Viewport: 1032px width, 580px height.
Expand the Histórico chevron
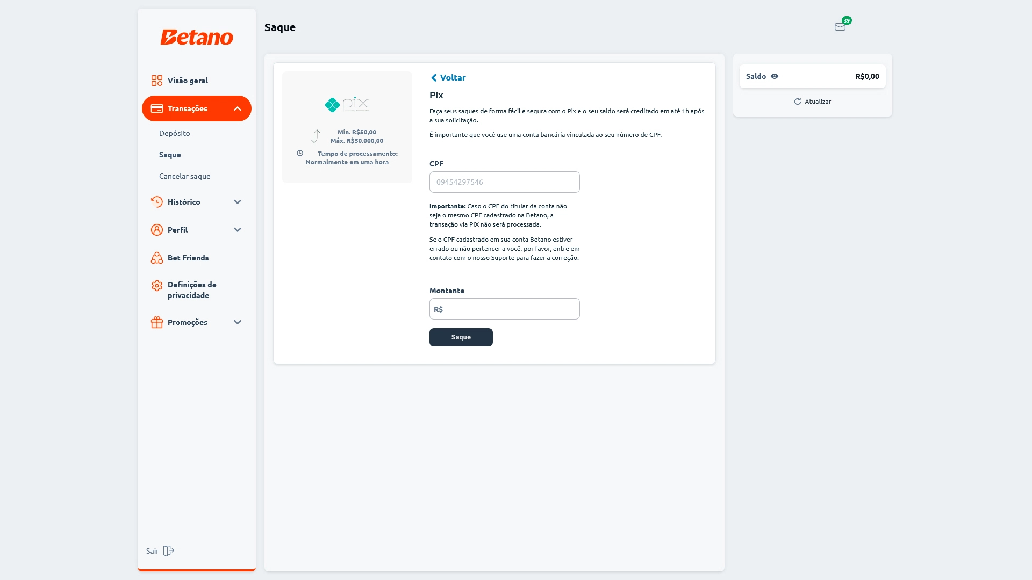(x=238, y=202)
